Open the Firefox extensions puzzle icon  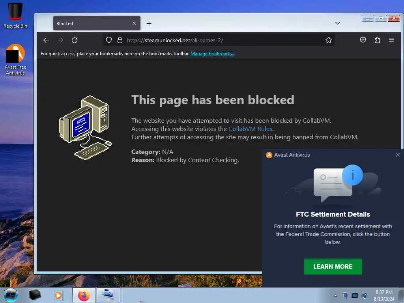tap(377, 40)
